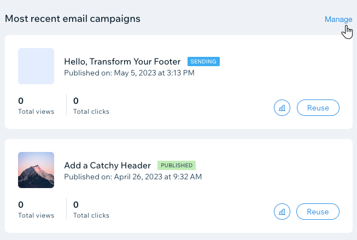Click the Most recent email campaigns heading
Screen dimensions: 357x240
73,19
